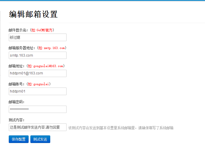The image size is (205, 150).
Task: Click the 测试内容 label
Action: tap(17, 120)
